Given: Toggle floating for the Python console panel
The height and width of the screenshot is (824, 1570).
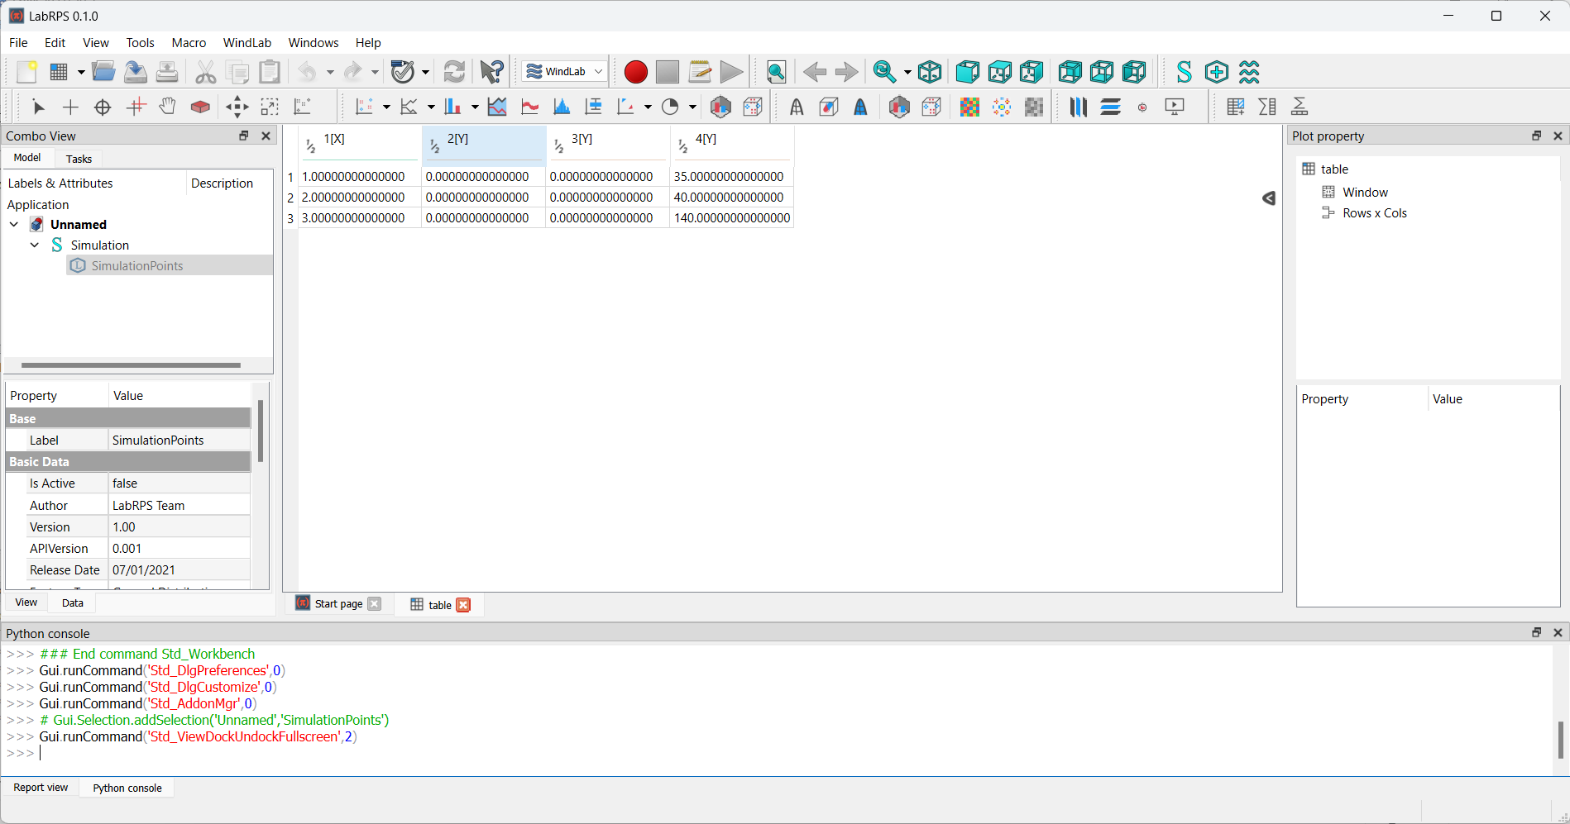Looking at the screenshot, I should (x=1536, y=632).
